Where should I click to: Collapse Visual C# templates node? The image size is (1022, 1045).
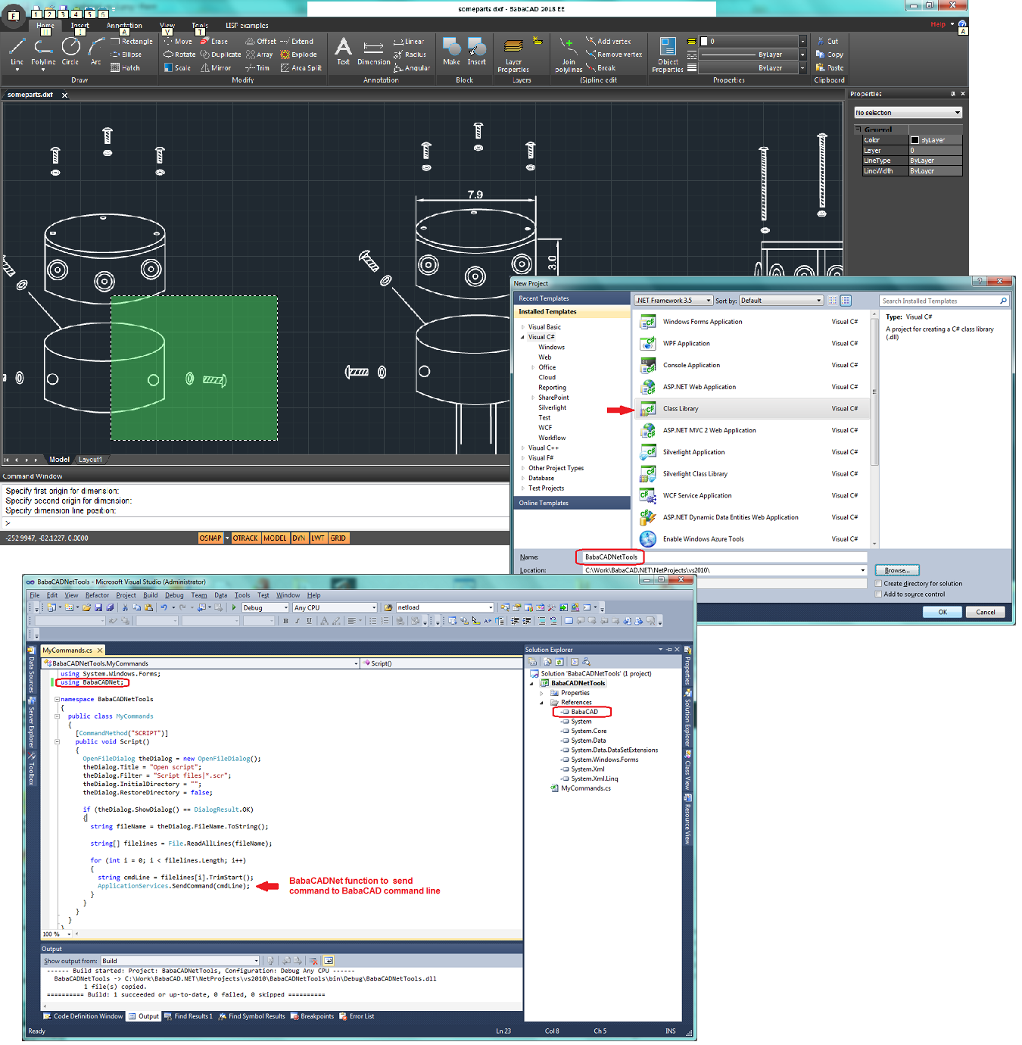point(522,337)
